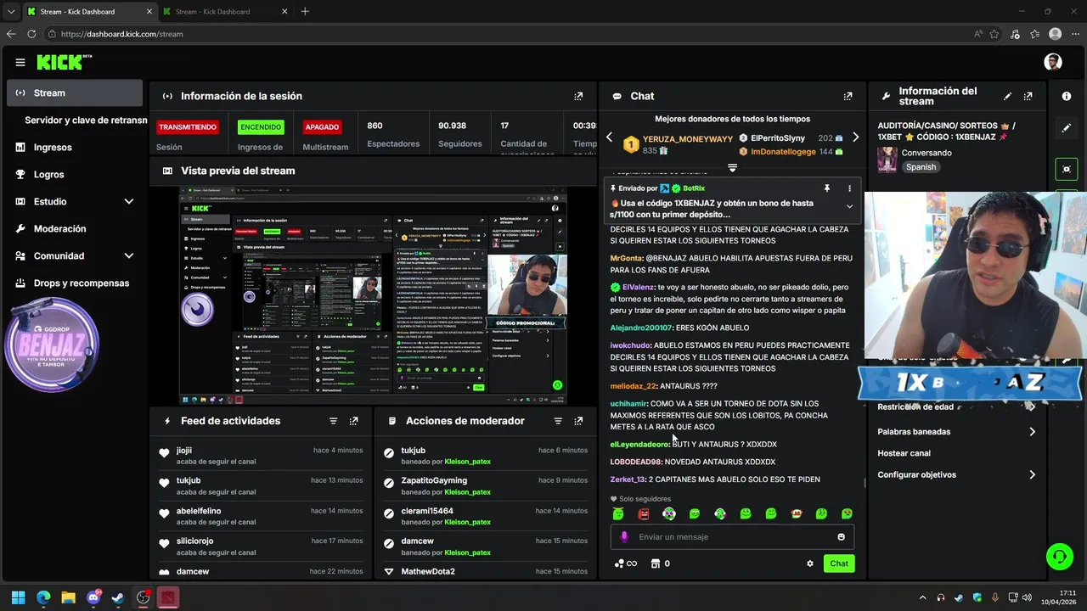This screenshot has width=1087, height=611.
Task: Show next top donors with right arrow
Action: (x=855, y=137)
